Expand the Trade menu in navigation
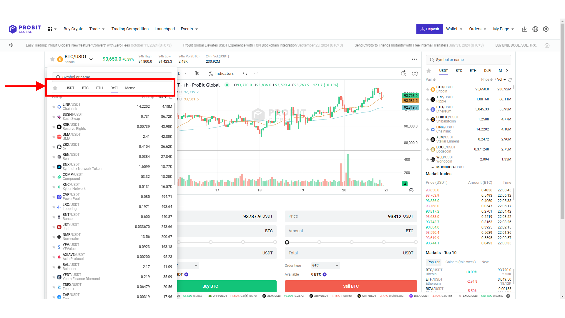Image resolution: width=565 pixels, height=318 pixels. coord(97,29)
